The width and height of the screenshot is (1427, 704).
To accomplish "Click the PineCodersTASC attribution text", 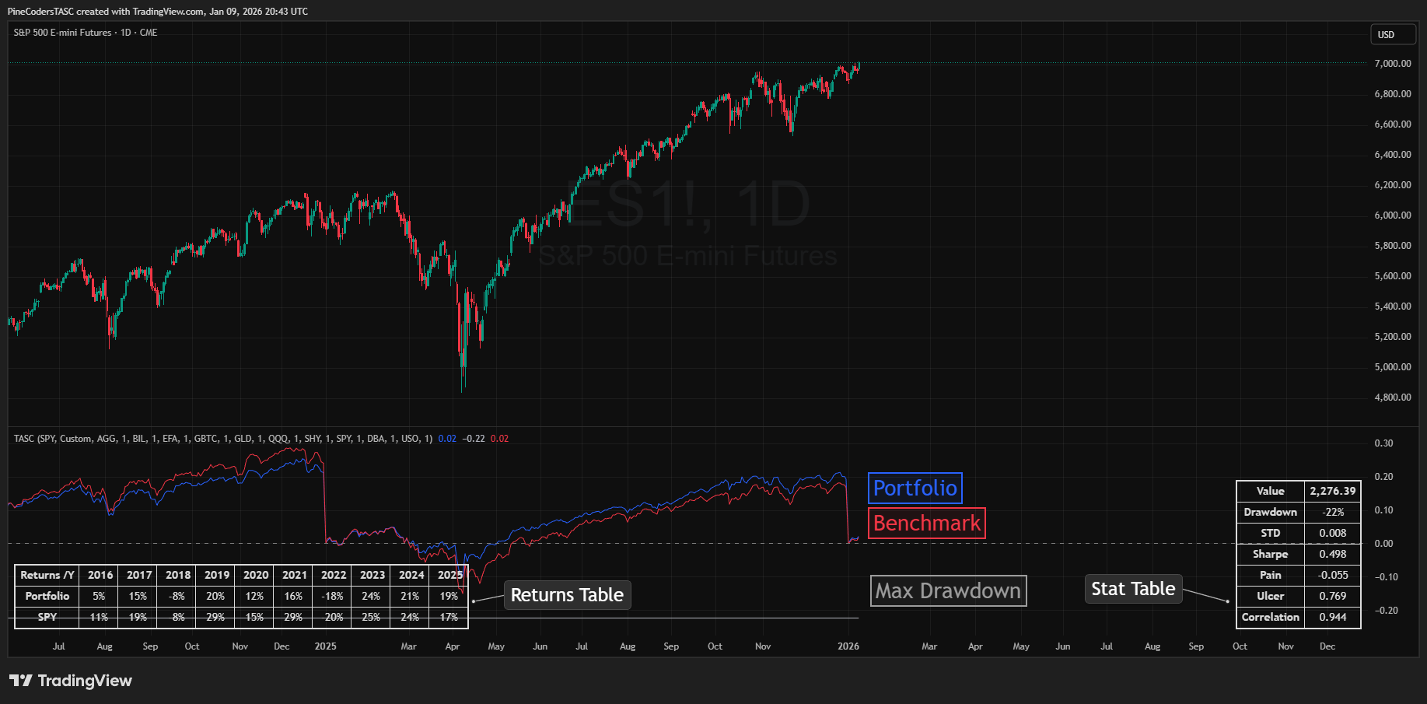I will click(x=157, y=12).
